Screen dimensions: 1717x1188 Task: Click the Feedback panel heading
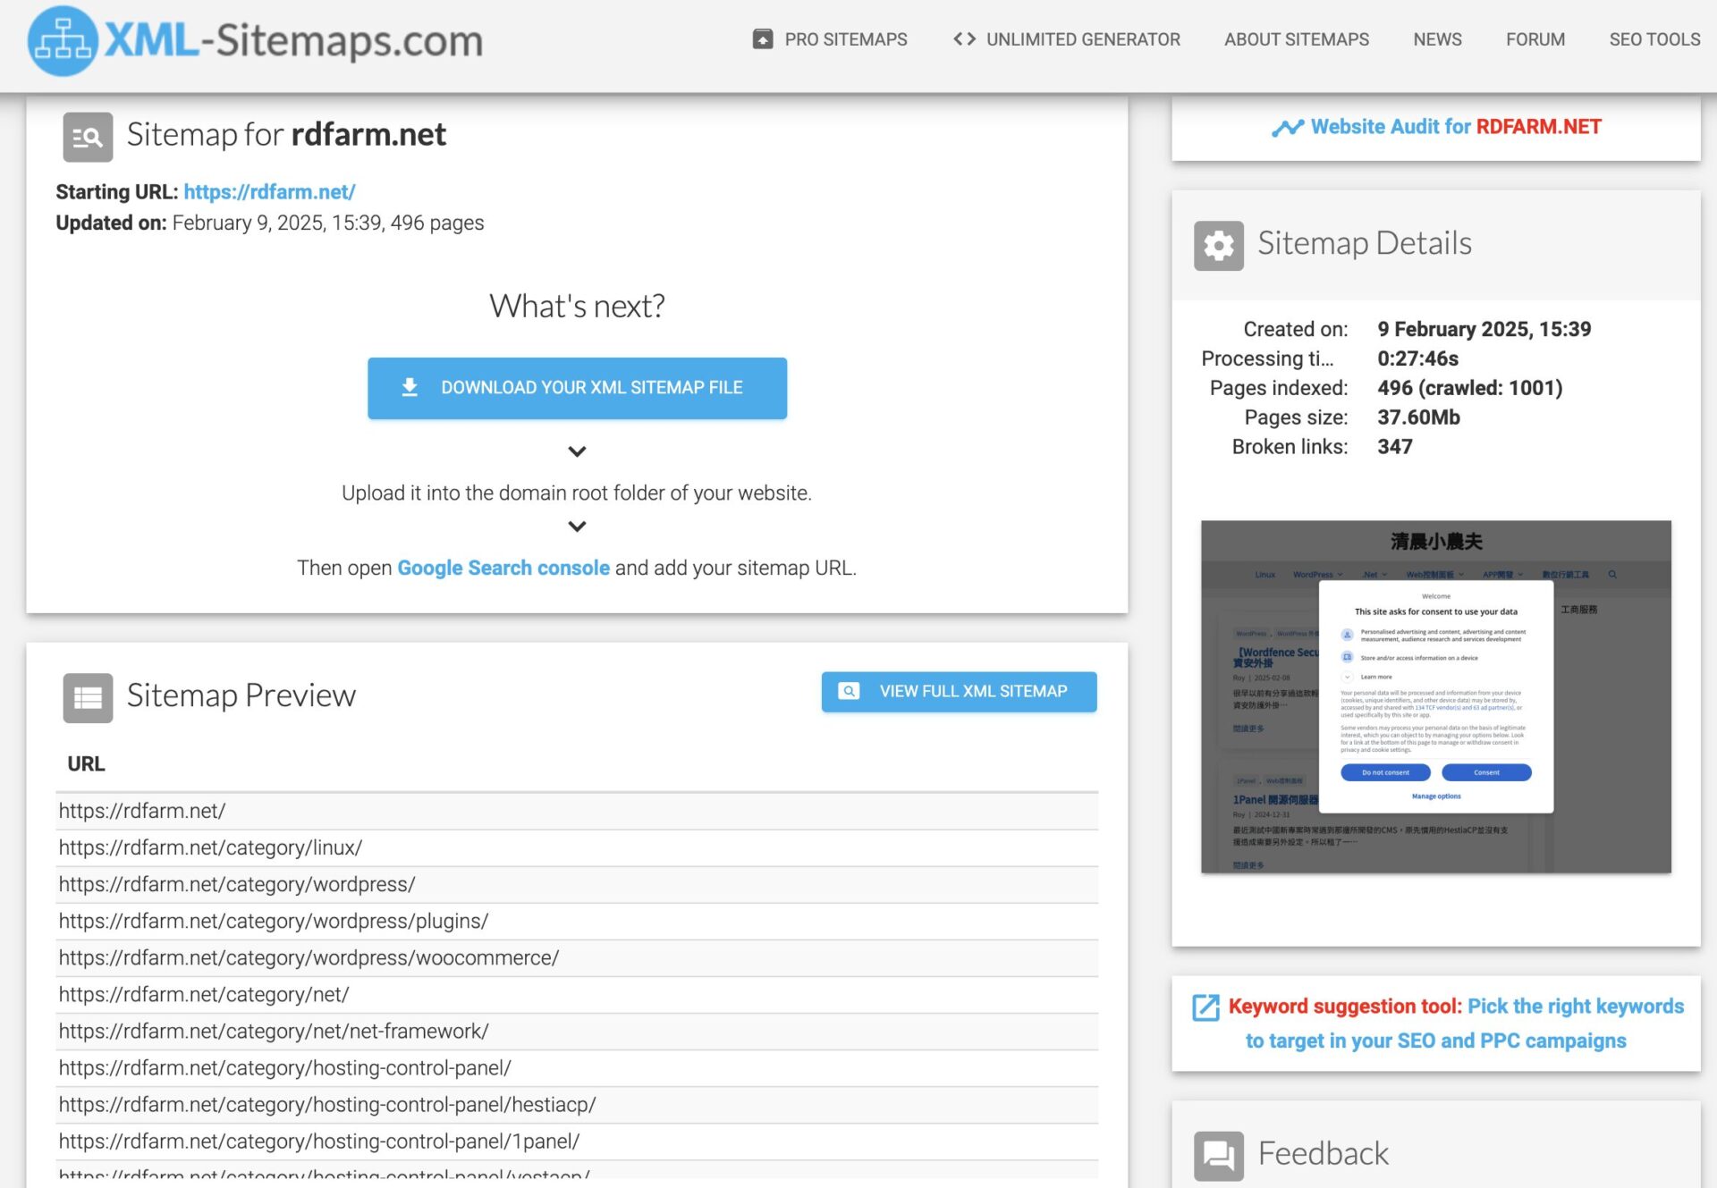1323,1154
